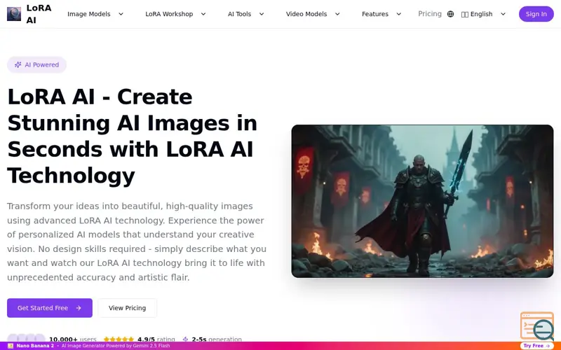Click the AI Powered badge
This screenshot has width=561, height=350.
click(x=37, y=64)
